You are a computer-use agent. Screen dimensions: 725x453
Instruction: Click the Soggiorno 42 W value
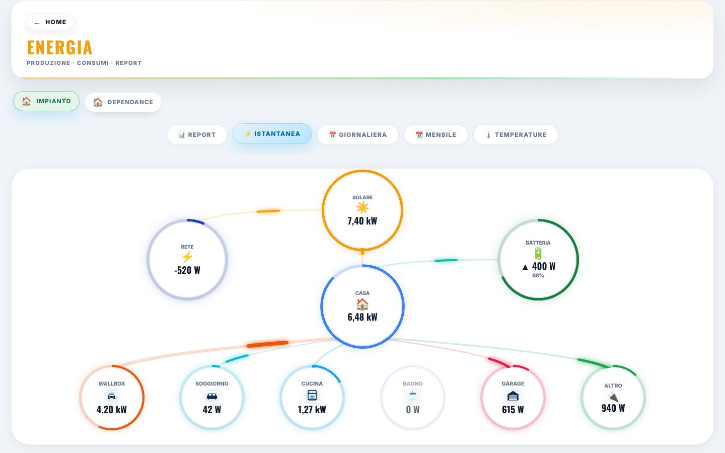212,410
